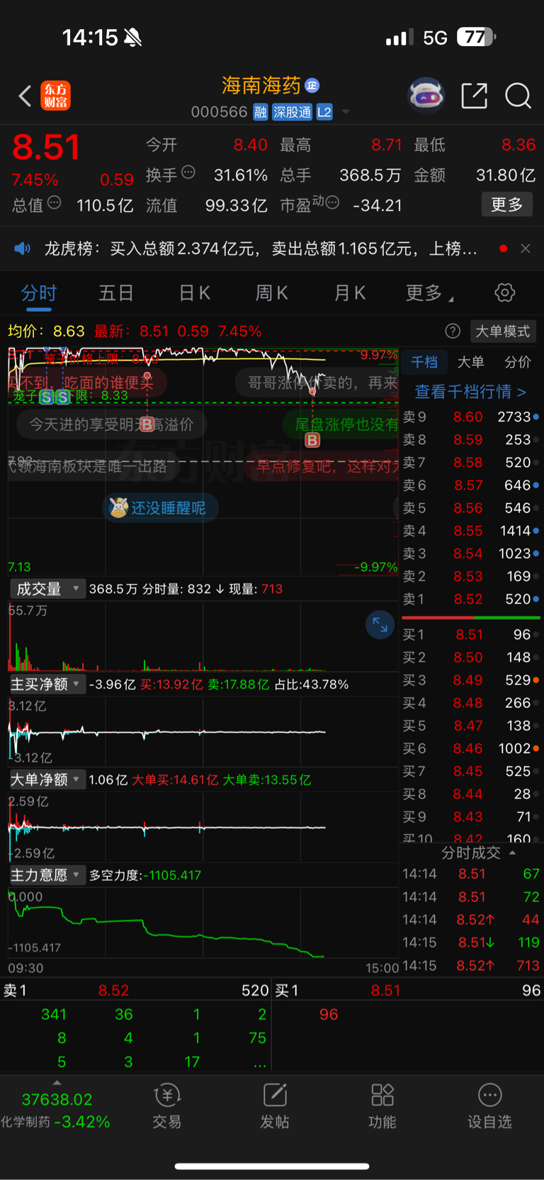Open 查看千档行情 link
Screen dimensions: 544x1180
click(470, 392)
